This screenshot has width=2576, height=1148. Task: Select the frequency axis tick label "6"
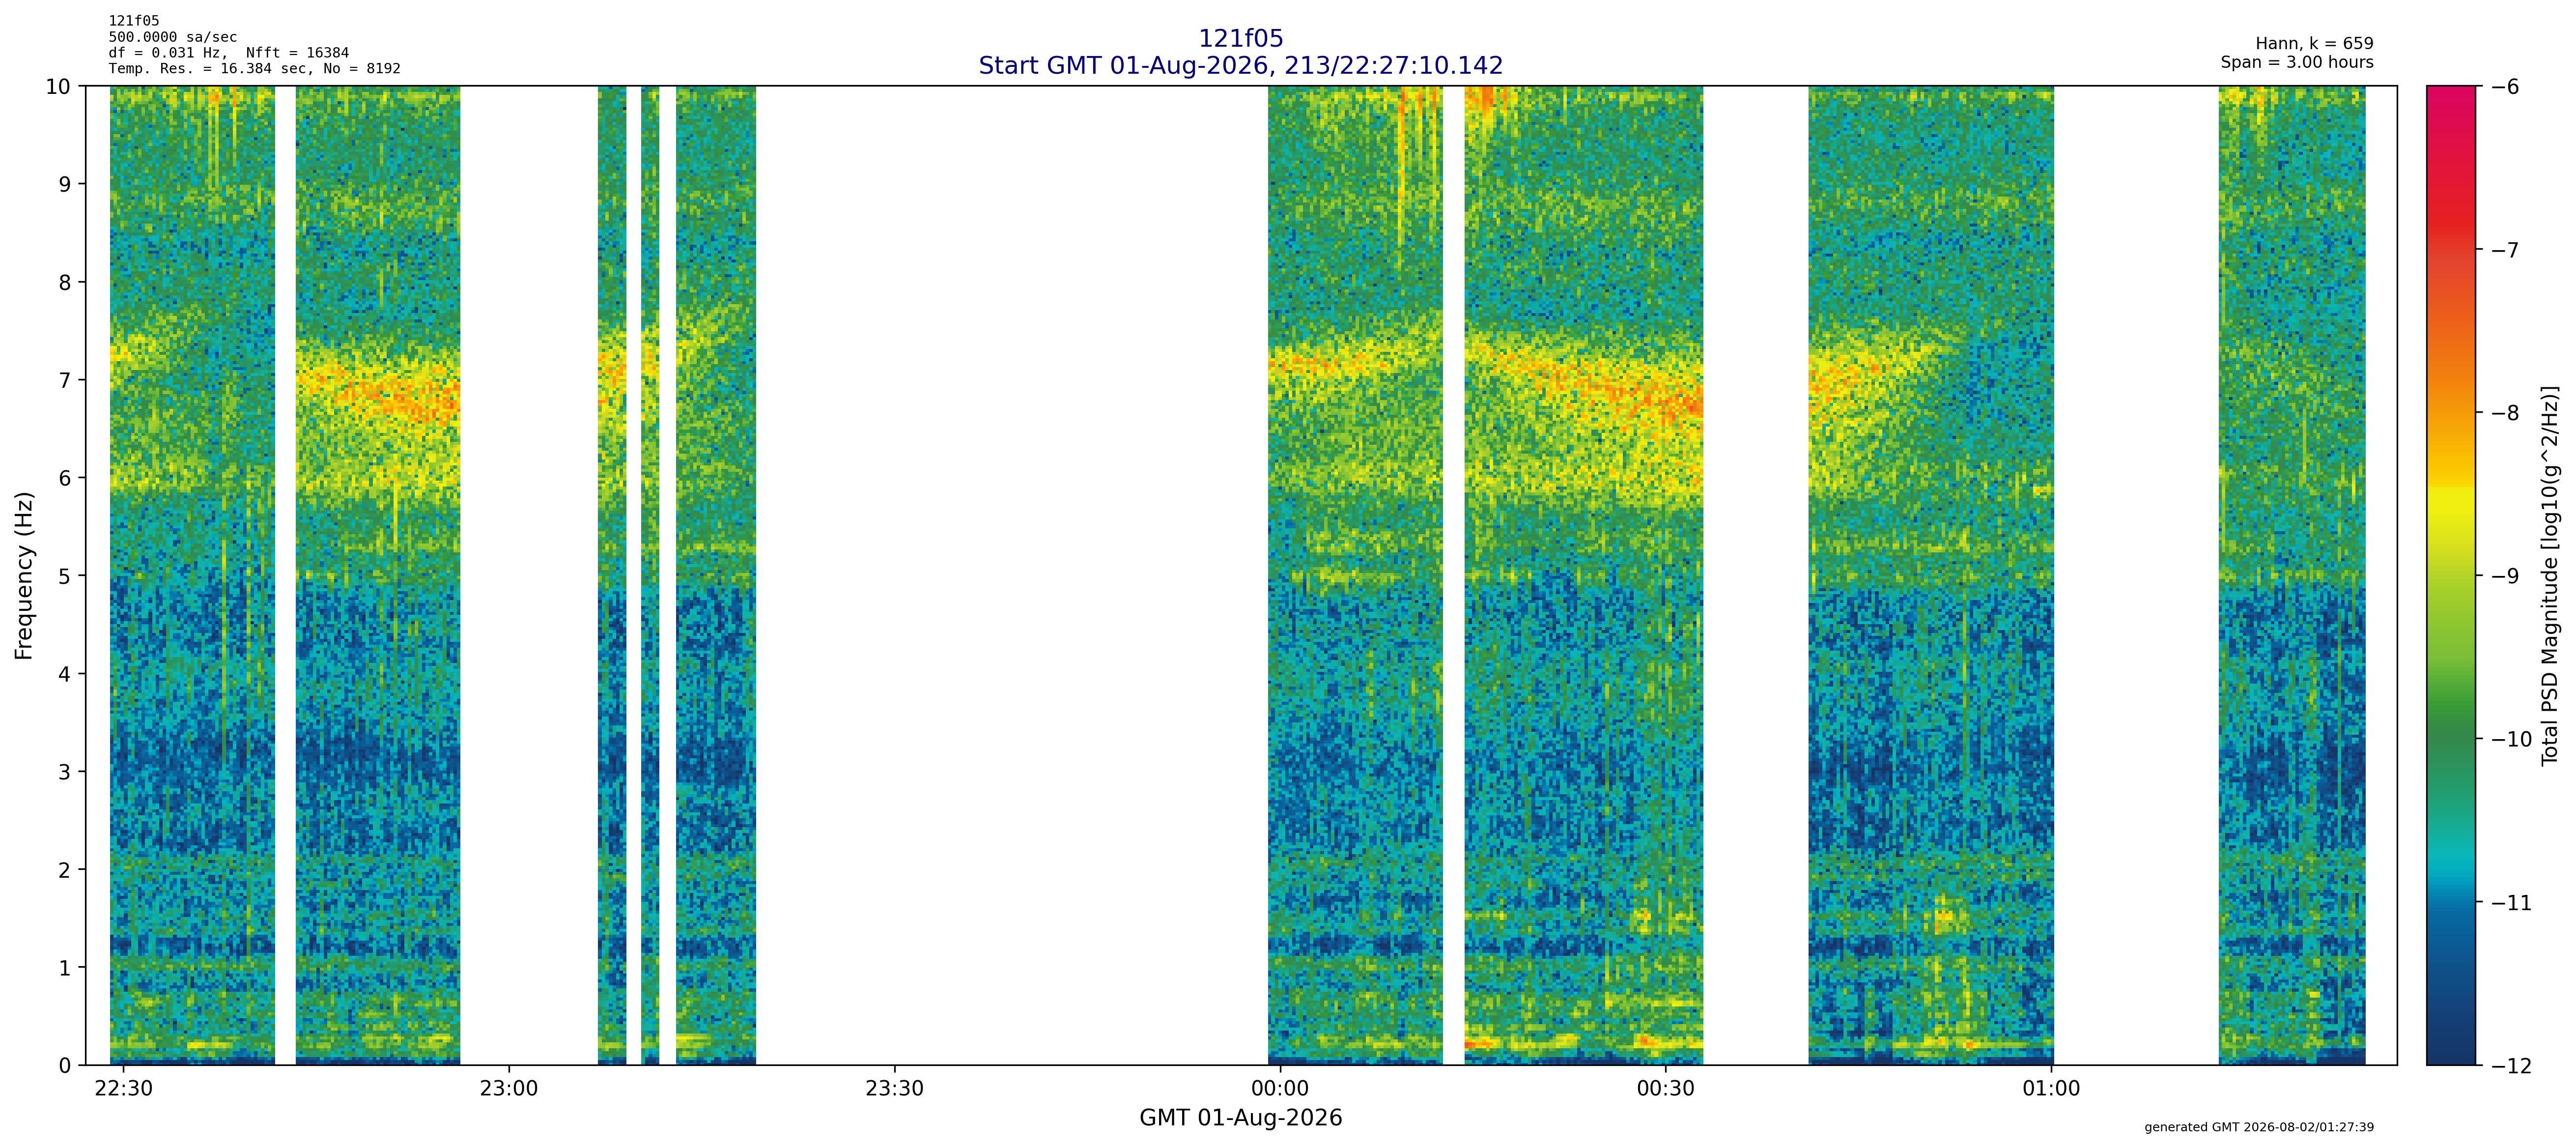(x=66, y=479)
